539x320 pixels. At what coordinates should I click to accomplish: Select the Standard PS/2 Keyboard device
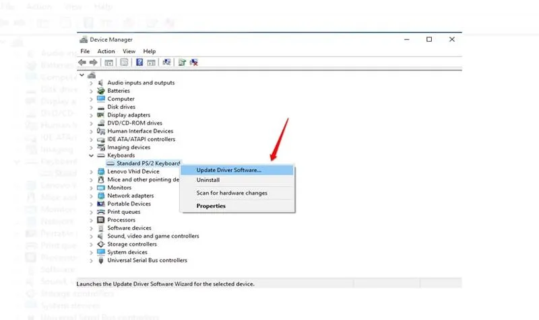coord(148,163)
